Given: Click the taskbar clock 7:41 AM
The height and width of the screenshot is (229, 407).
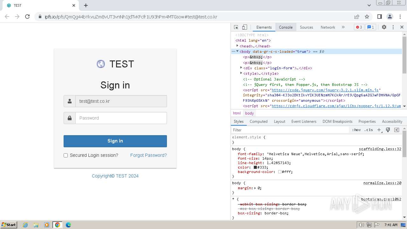Looking at the screenshot, I should point(391,225).
